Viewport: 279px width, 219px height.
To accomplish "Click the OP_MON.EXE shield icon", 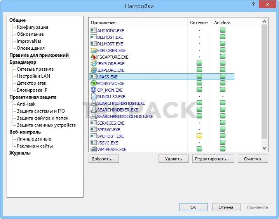I will point(93,90).
